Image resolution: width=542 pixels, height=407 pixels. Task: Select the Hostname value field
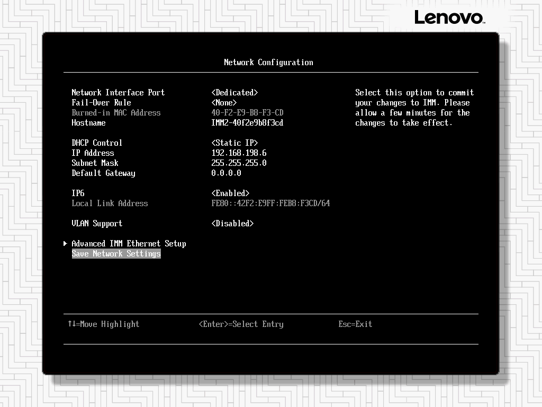pyautogui.click(x=247, y=123)
